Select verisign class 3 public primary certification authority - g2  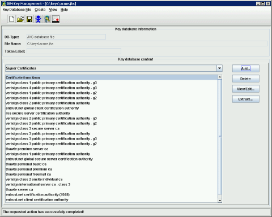click(112, 144)
